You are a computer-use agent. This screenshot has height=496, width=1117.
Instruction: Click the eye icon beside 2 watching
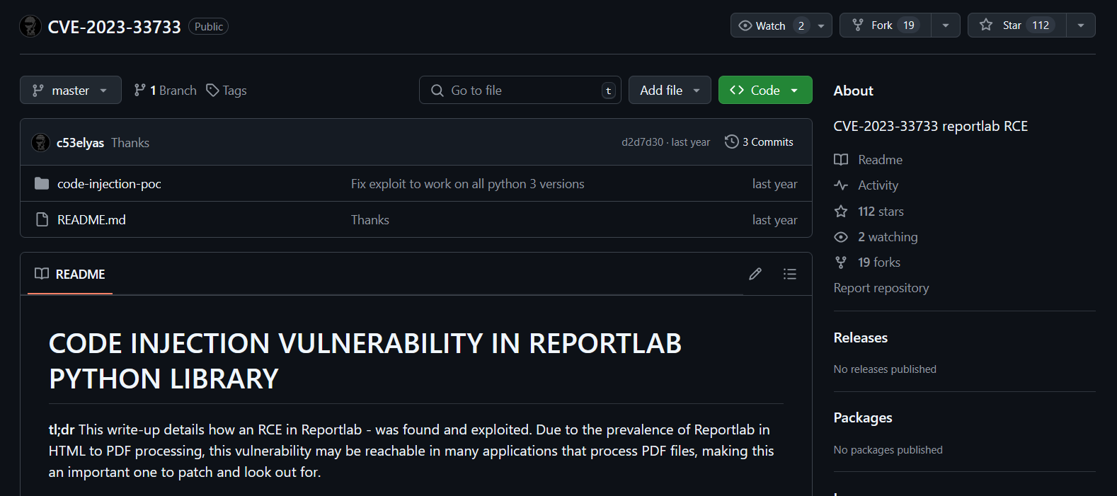click(841, 237)
